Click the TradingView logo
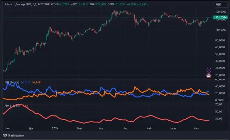This screenshot has width=230, height=140. [x=13, y=135]
